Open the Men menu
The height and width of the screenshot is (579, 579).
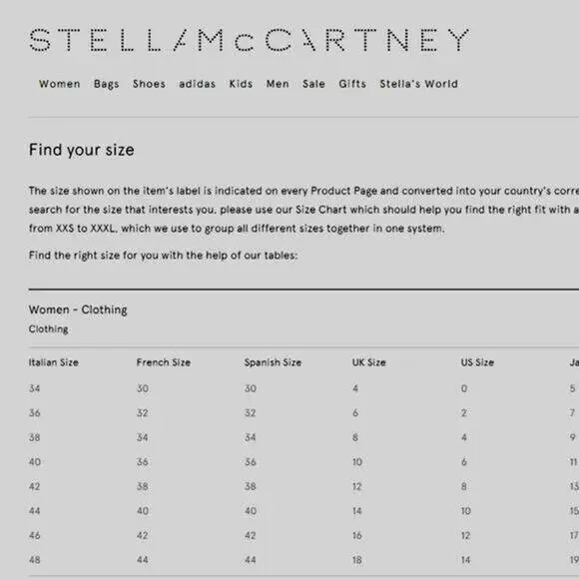point(278,84)
